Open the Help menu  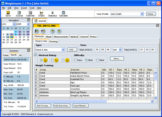(x=39, y=8)
